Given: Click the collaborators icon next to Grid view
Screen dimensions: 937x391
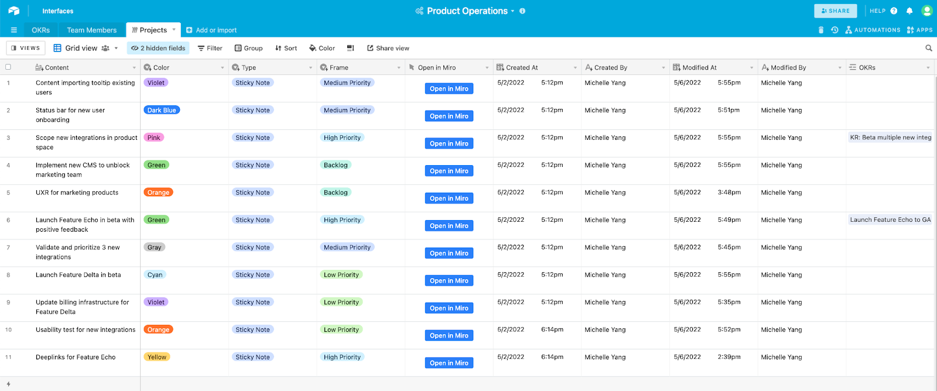Looking at the screenshot, I should click(105, 48).
